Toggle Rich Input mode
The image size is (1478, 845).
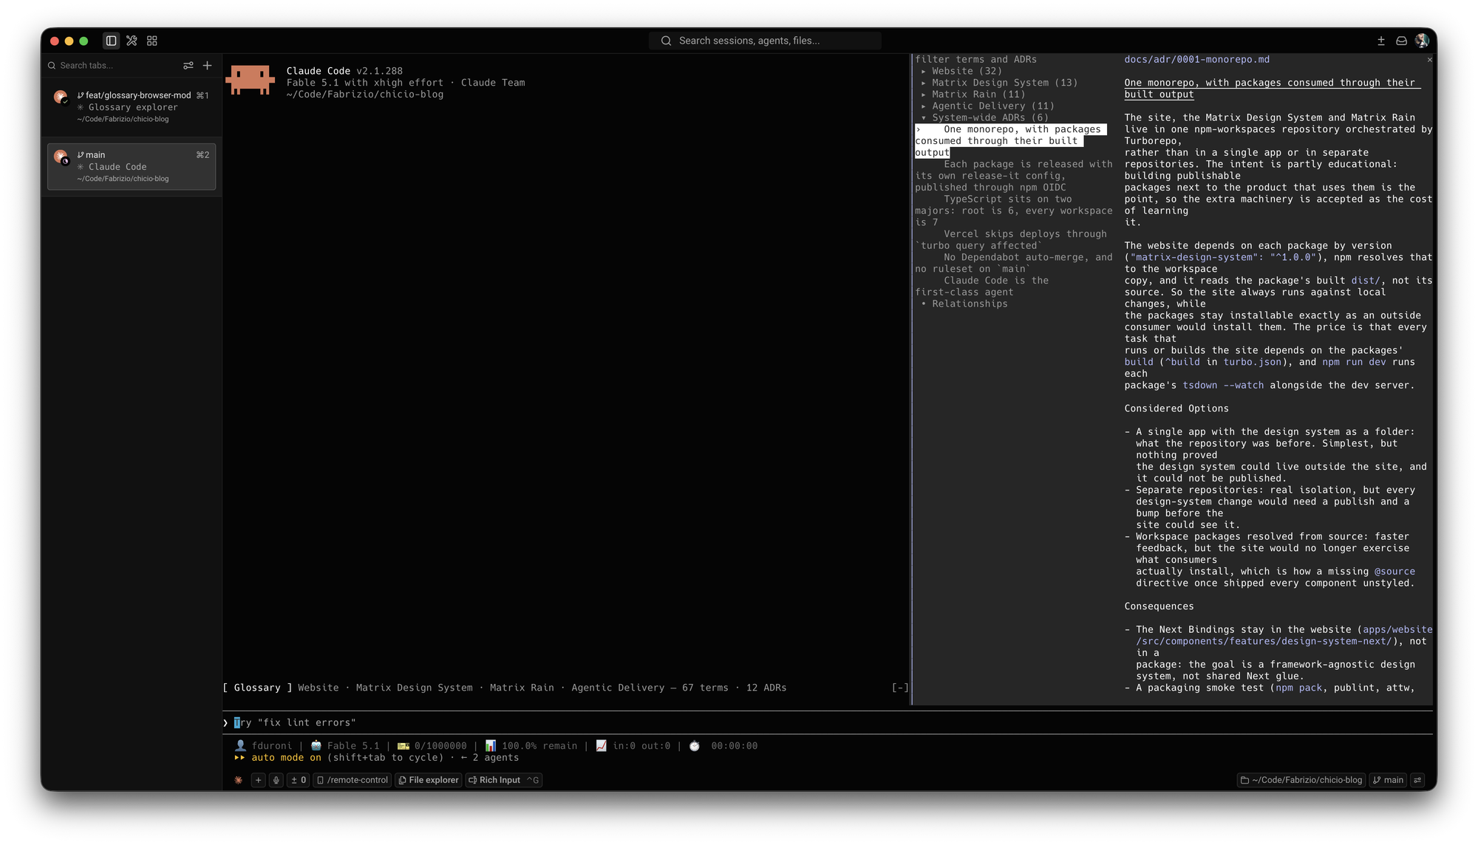504,780
